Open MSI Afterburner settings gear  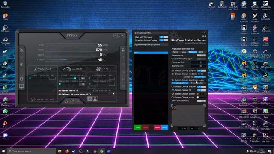[x=21, y=79]
